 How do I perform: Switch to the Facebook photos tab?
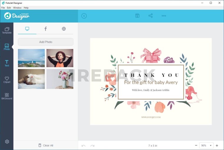[45, 29]
